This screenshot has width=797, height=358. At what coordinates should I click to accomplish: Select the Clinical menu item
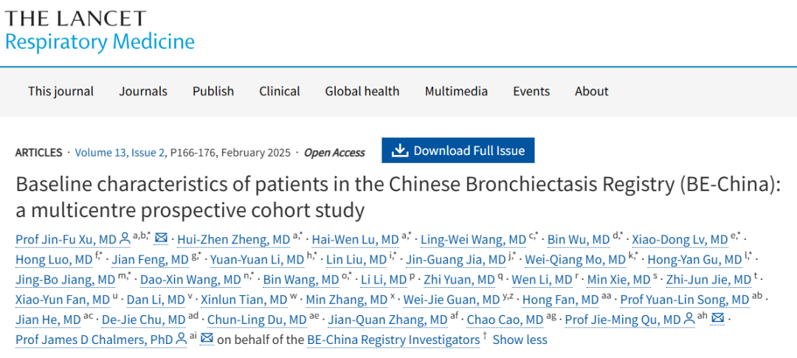pyautogui.click(x=279, y=92)
